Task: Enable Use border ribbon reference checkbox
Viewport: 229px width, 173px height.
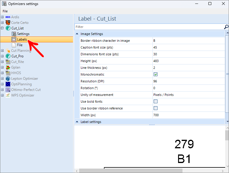Action: pyautogui.click(x=155, y=108)
